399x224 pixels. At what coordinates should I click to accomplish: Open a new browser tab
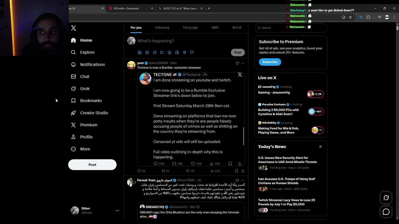209,8
